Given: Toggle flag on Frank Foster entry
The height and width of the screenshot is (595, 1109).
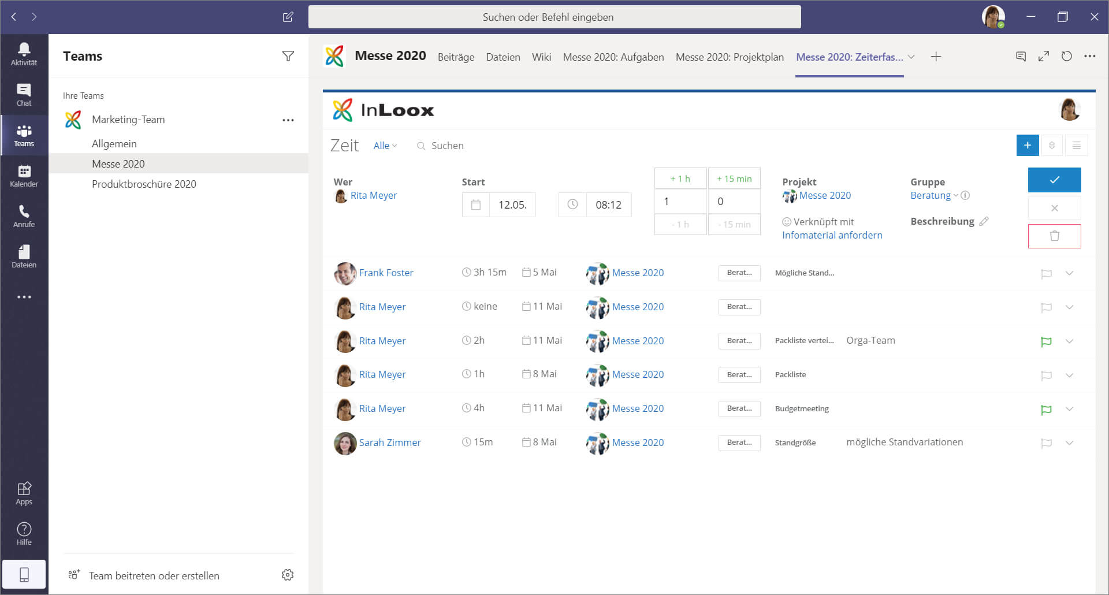Looking at the screenshot, I should tap(1046, 273).
